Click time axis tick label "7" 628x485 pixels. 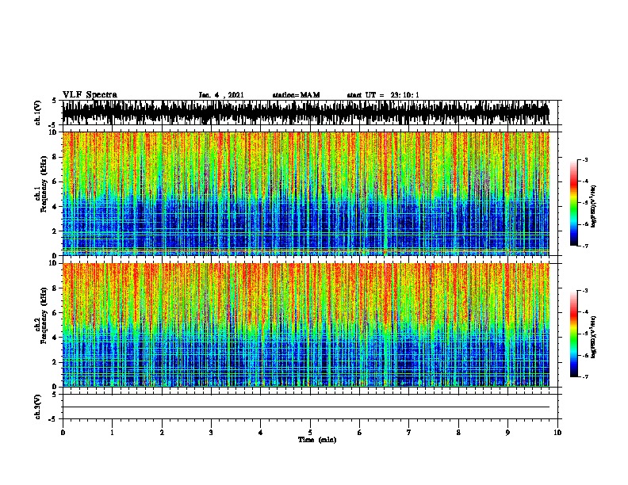point(409,433)
